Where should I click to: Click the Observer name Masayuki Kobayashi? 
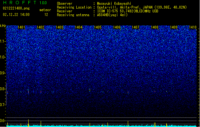pos(114,3)
